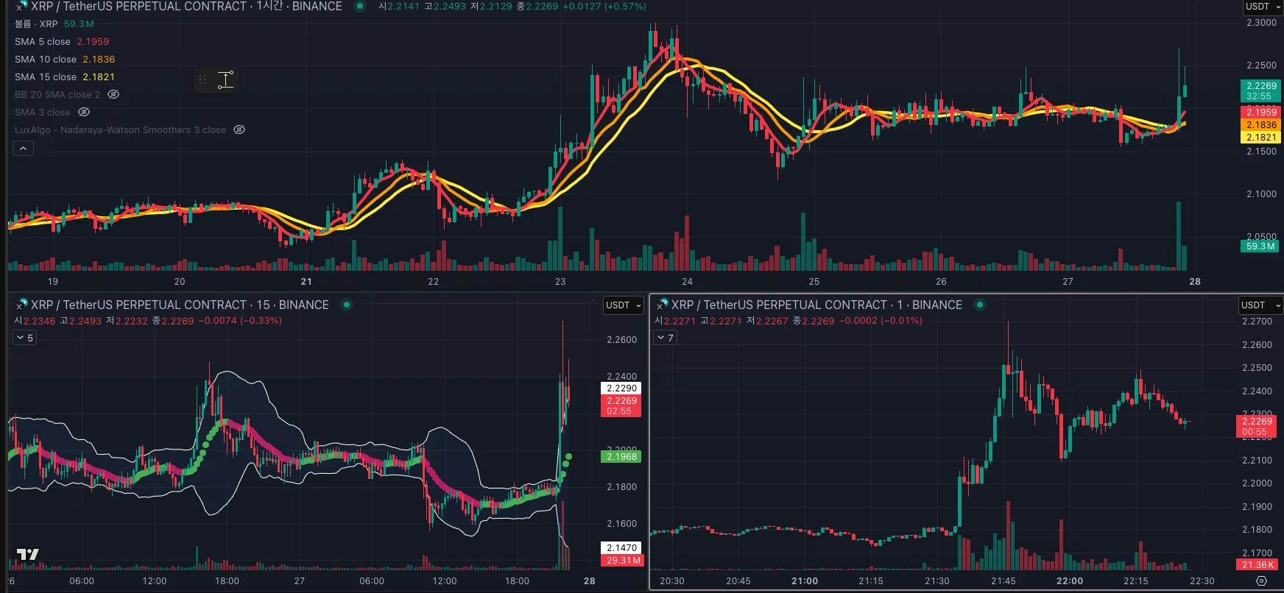Click date 28 on 1-hour time axis

1195,282
